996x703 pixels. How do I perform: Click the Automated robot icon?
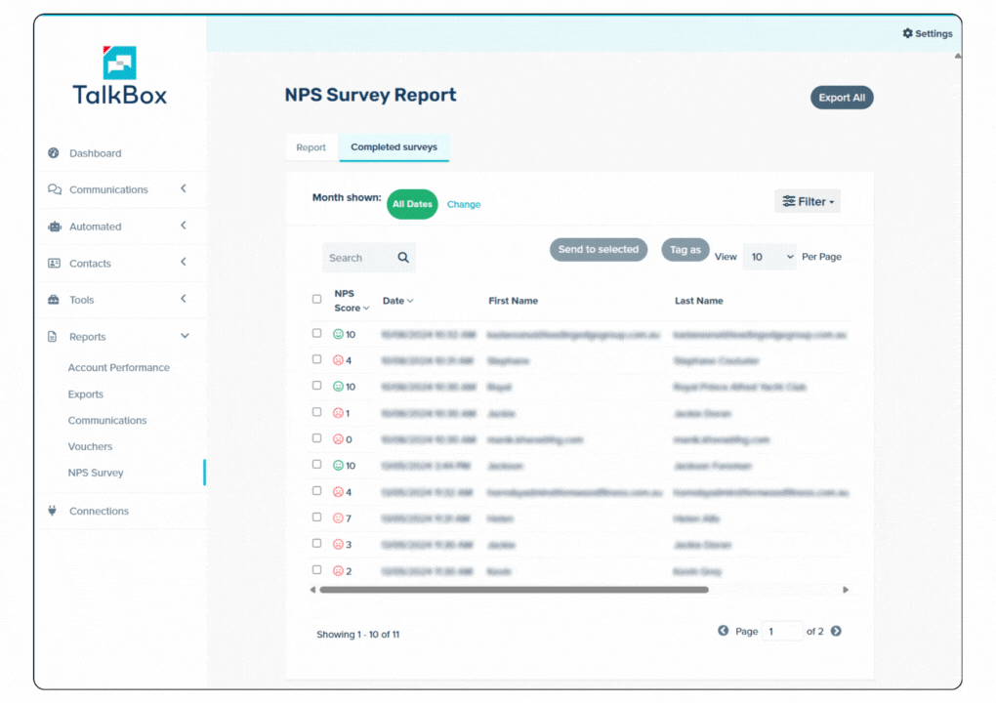54,227
